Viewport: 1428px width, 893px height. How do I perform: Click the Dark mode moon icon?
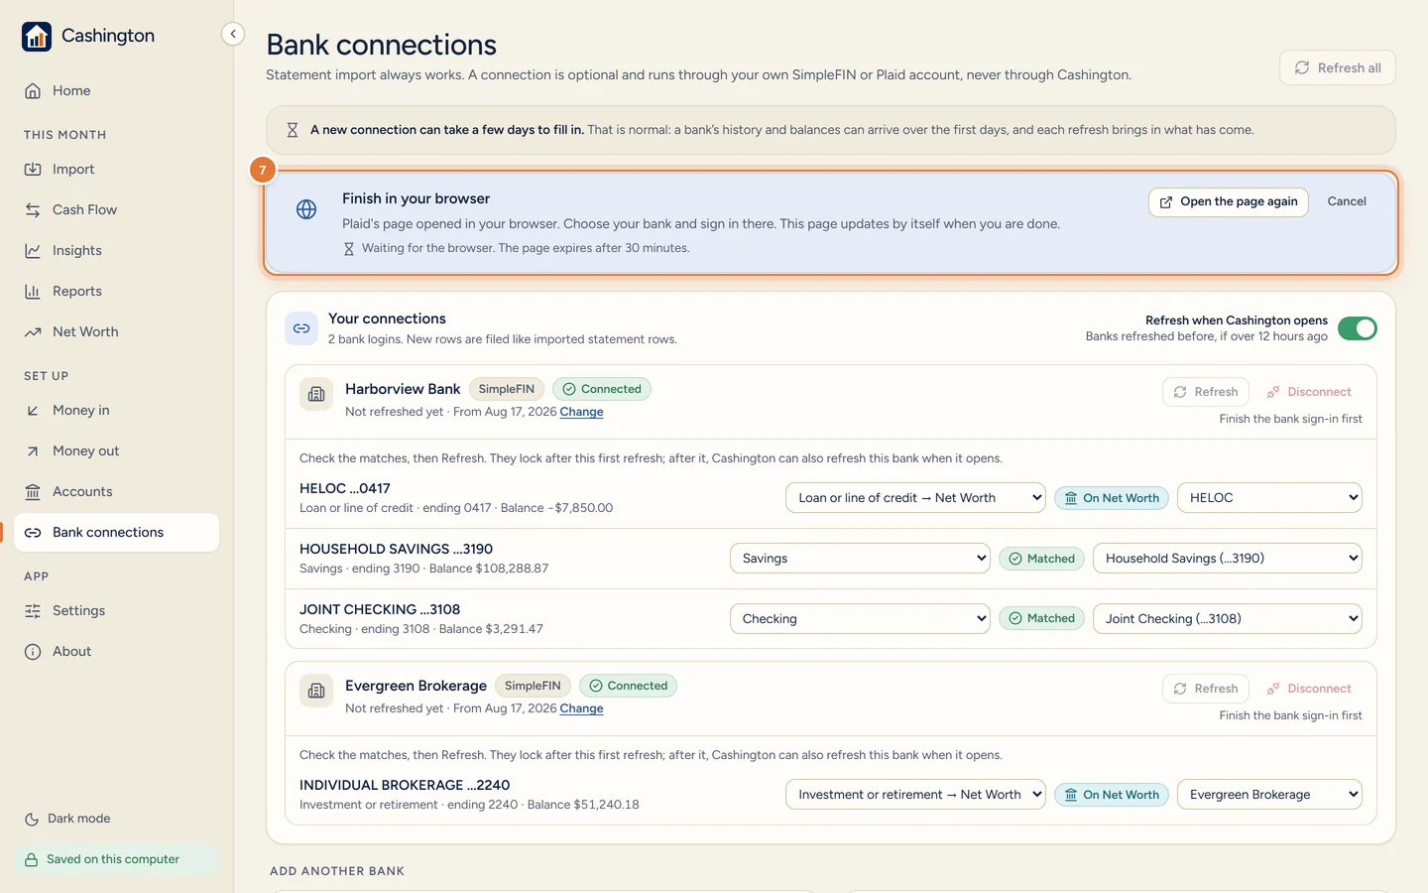point(32,820)
